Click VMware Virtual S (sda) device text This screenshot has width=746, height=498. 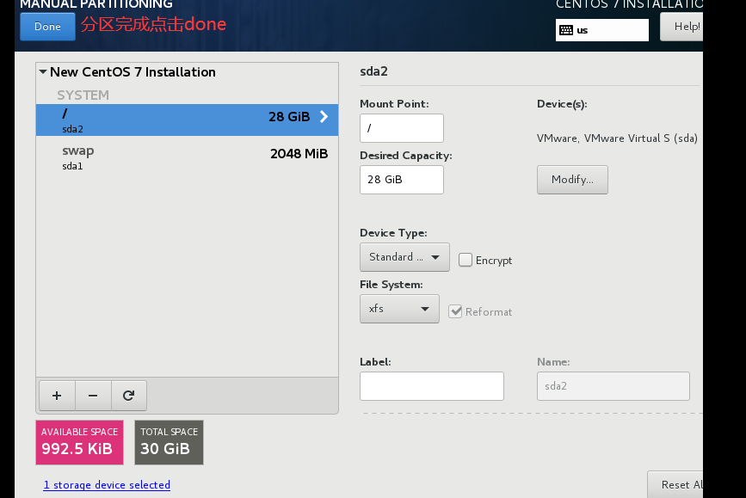click(x=617, y=138)
